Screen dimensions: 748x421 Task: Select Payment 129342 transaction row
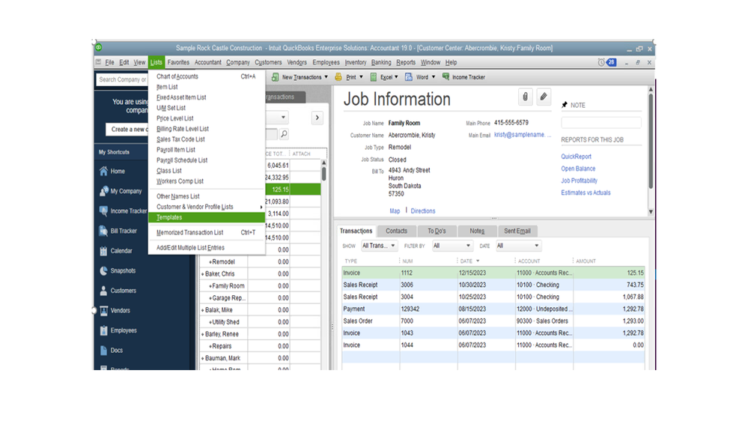coord(493,309)
